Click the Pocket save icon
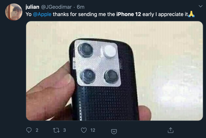The height and width of the screenshot is (138, 206). click(113, 131)
